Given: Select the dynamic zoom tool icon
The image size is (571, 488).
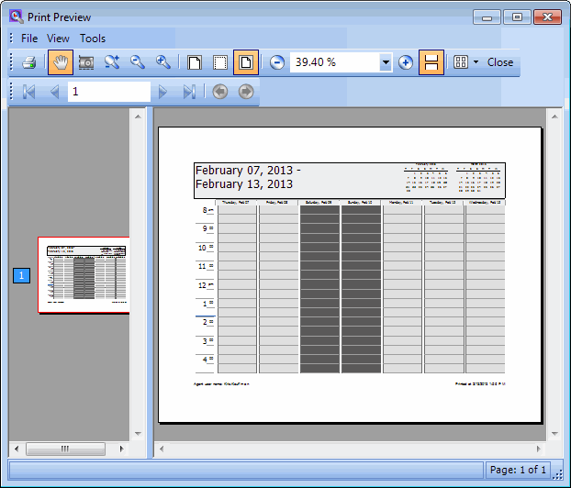Looking at the screenshot, I should click(112, 62).
